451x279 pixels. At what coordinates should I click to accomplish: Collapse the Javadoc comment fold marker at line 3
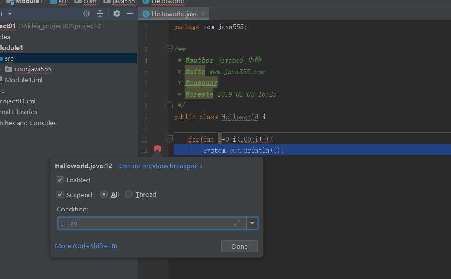(x=170, y=49)
